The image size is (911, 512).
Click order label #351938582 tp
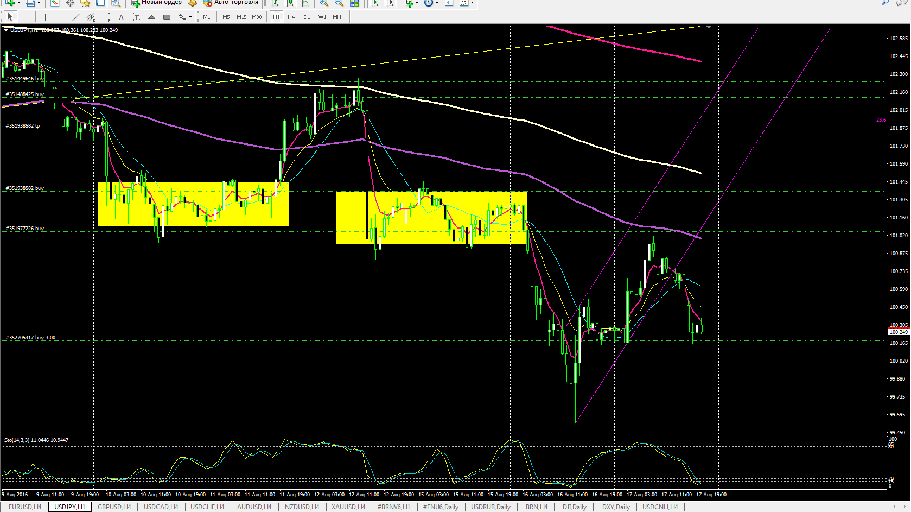tap(23, 126)
